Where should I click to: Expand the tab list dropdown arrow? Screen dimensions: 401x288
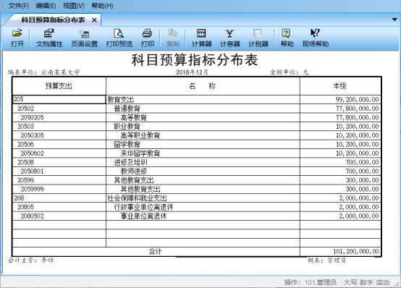click(x=394, y=20)
